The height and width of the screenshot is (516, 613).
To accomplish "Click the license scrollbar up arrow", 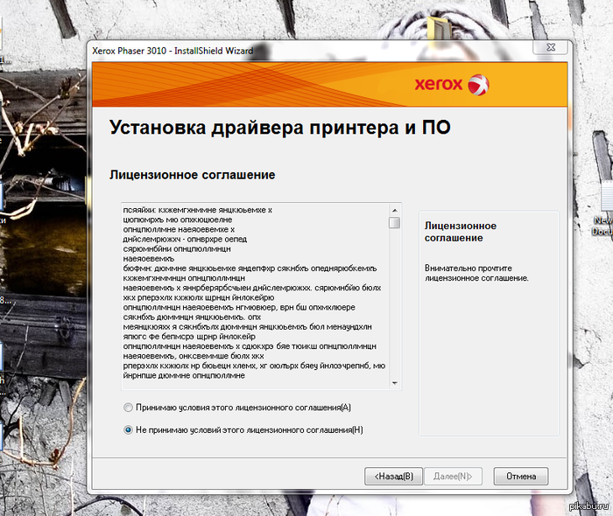I will [395, 211].
